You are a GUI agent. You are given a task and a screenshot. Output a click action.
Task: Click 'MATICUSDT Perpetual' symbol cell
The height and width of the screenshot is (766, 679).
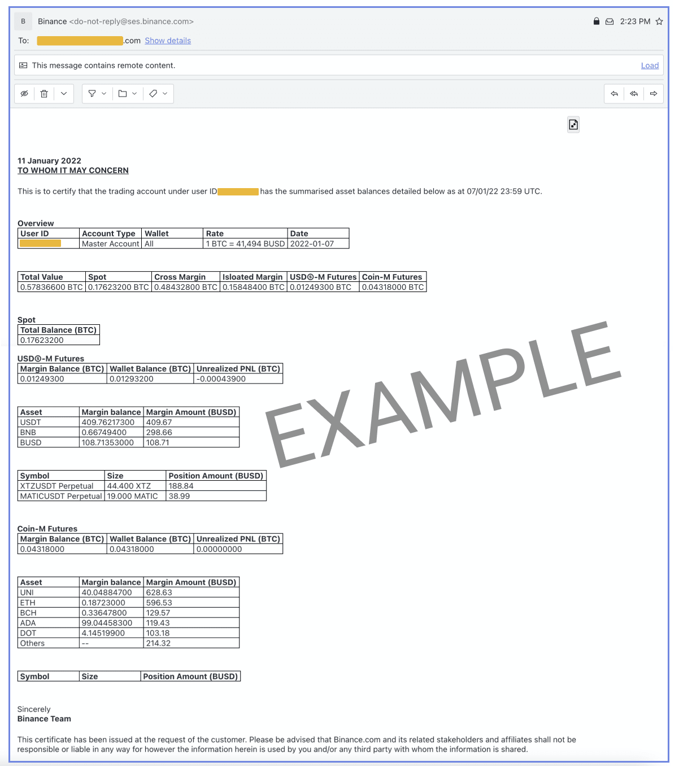tap(61, 496)
